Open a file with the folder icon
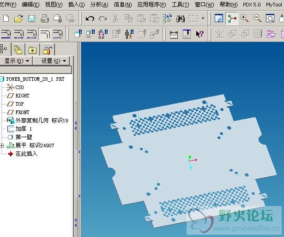284x237 pixels. click(x=18, y=18)
